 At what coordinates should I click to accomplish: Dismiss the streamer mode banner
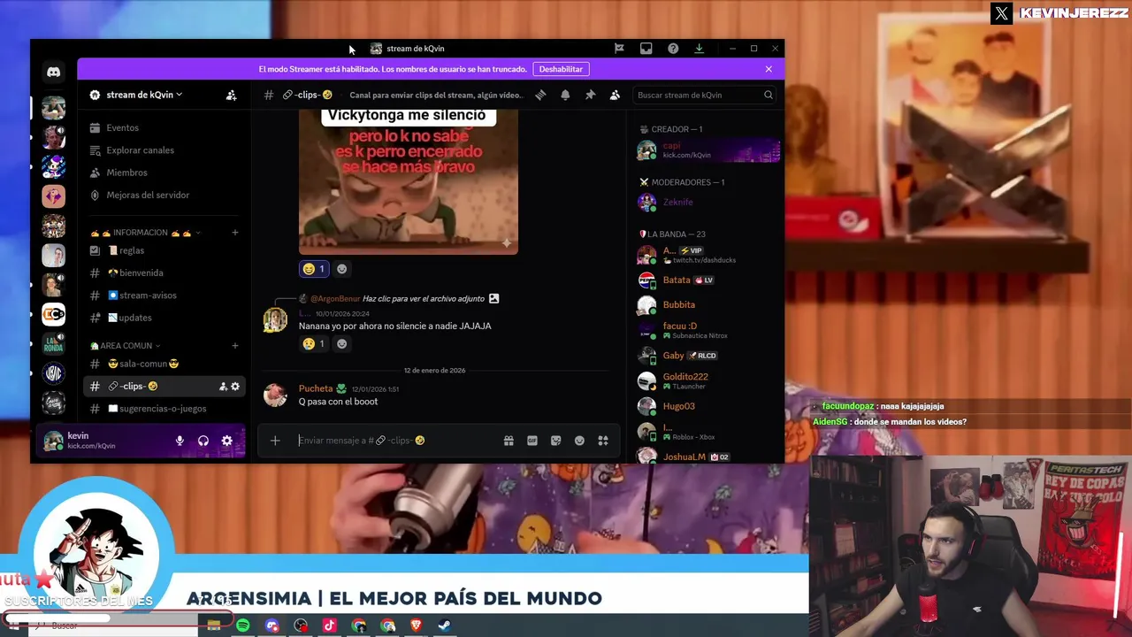[x=769, y=69]
